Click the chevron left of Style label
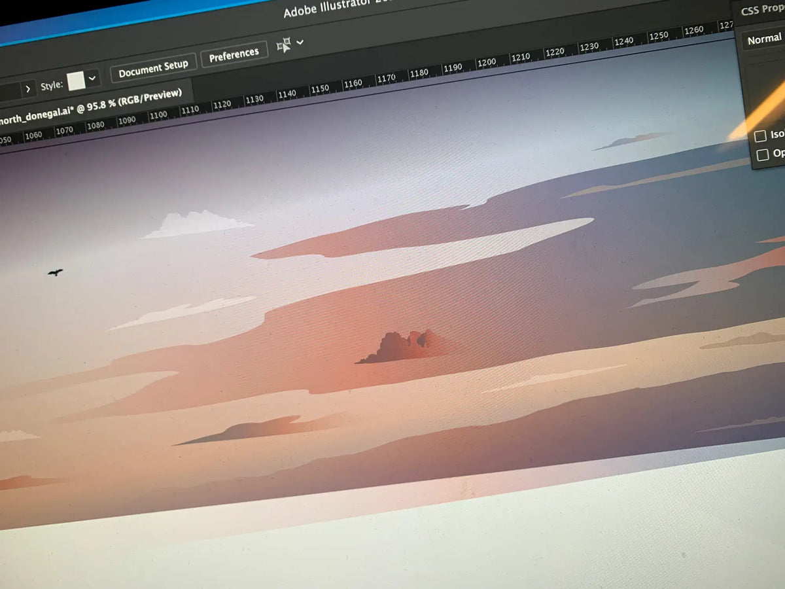The image size is (785, 589). 28,88
